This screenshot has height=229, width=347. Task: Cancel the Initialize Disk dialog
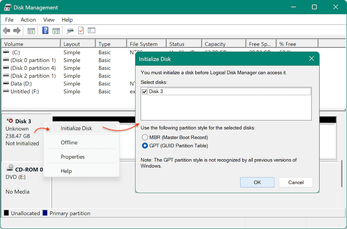[296, 182]
